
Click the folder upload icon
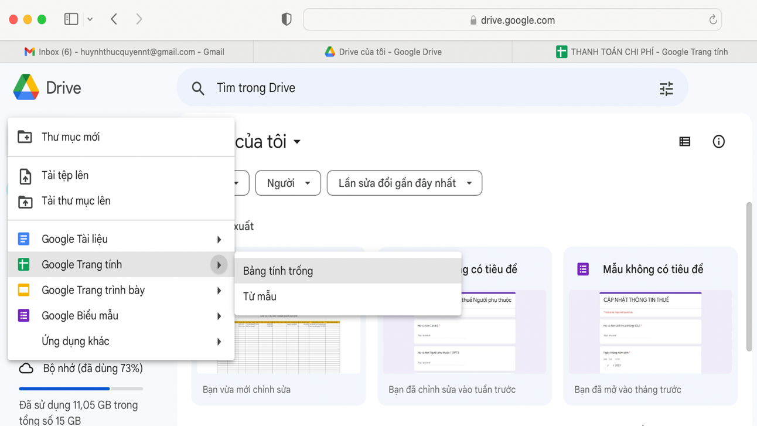pos(25,202)
